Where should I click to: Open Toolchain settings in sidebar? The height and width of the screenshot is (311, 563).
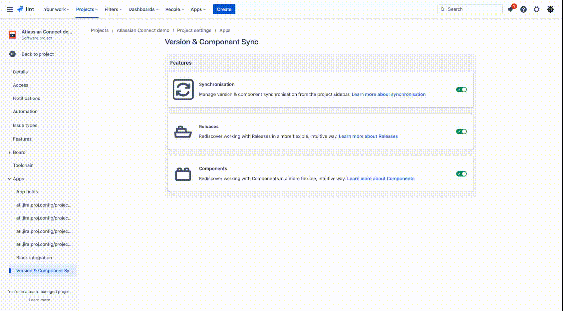[23, 165]
